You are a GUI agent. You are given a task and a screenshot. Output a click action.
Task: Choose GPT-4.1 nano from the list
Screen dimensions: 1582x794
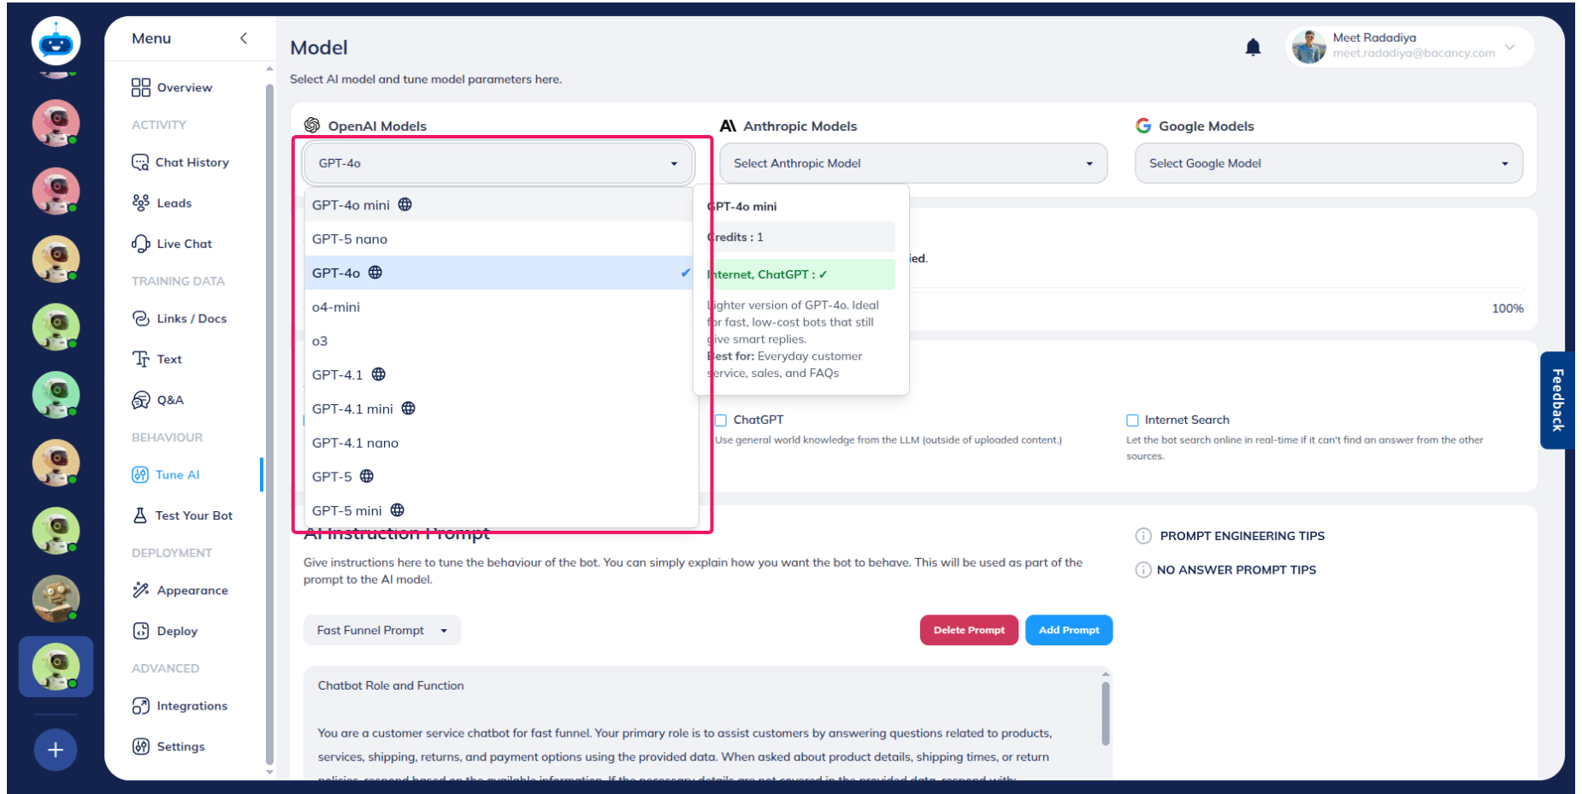(499, 443)
